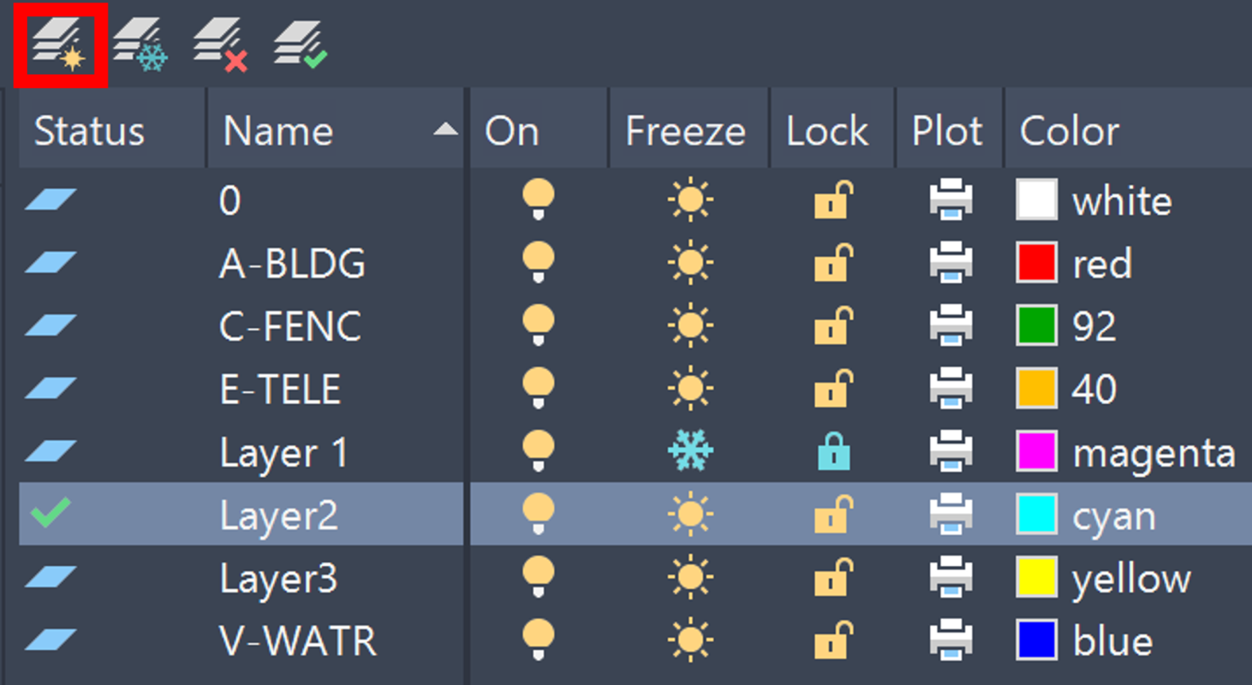Delete the selected layer
The height and width of the screenshot is (685, 1252).
(x=221, y=45)
